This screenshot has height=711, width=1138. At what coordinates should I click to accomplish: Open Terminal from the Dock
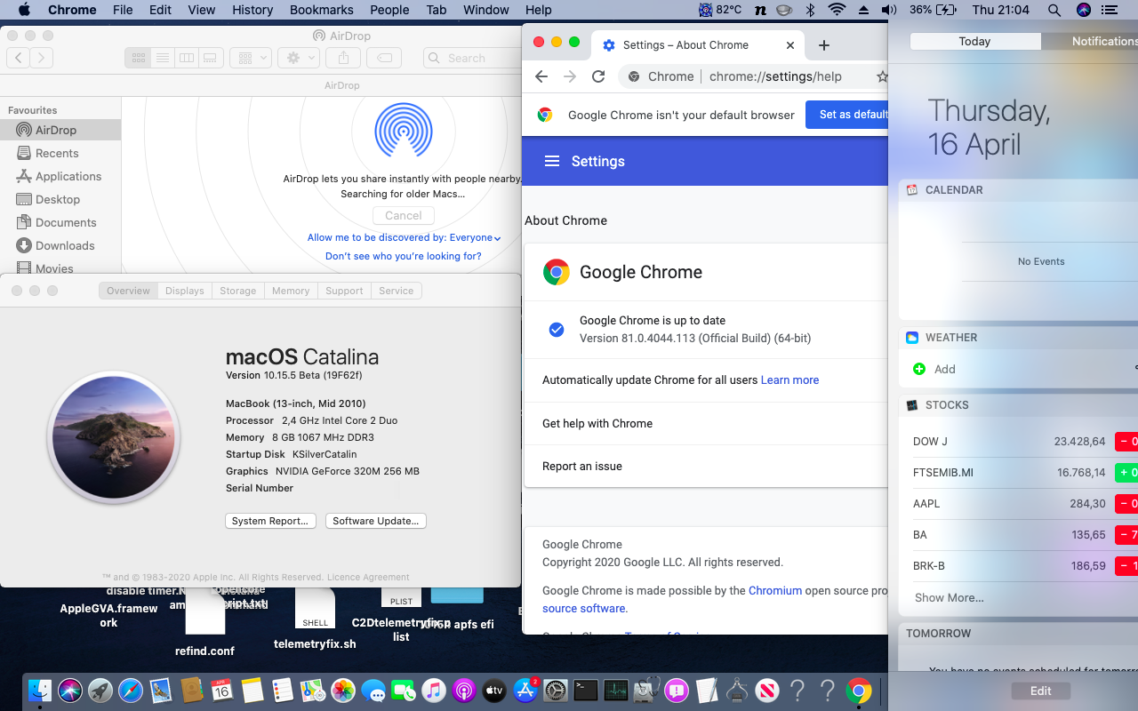click(586, 691)
